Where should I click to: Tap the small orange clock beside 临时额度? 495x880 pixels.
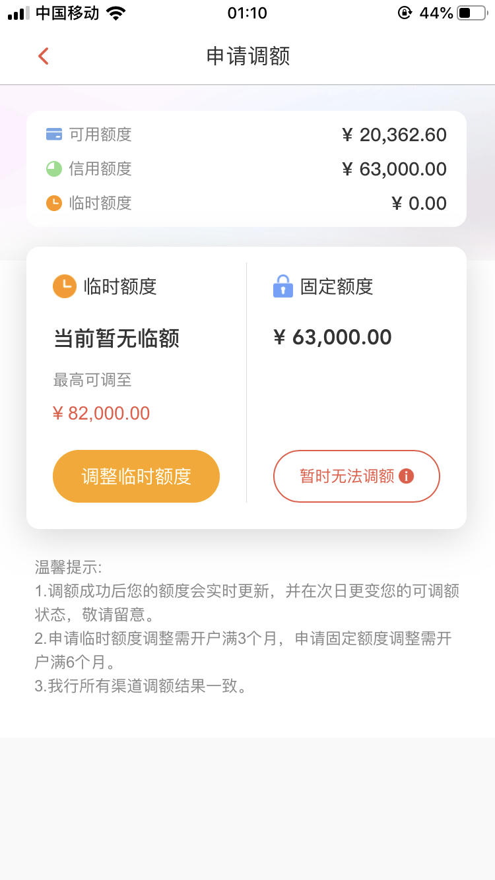[x=54, y=203]
